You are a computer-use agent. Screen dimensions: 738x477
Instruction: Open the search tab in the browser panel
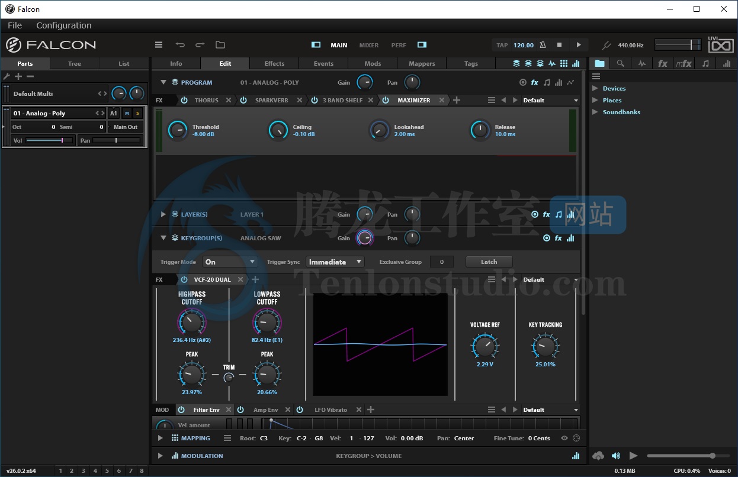coord(620,63)
